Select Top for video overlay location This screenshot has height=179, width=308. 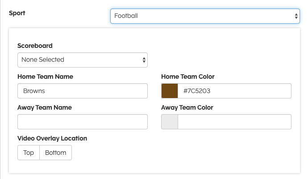point(29,153)
